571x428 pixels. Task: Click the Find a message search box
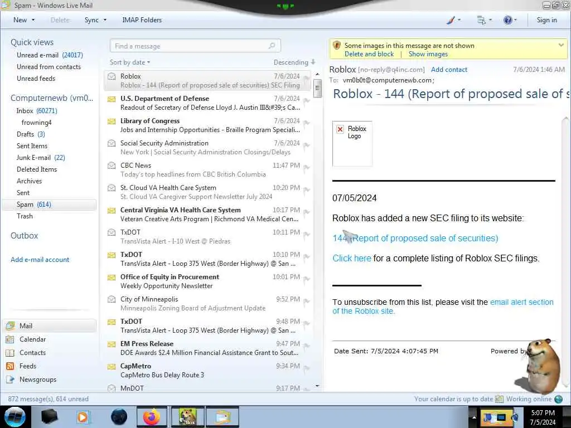(x=195, y=46)
